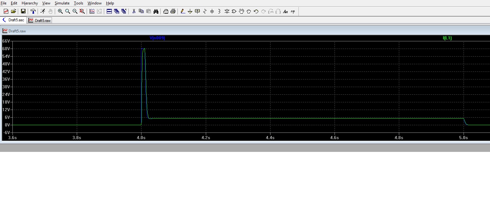Click the Print icon
This screenshot has height=197, width=490.
(x=173, y=11)
